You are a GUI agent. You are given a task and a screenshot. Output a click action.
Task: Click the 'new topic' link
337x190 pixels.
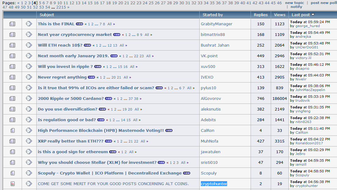click(295, 3)
